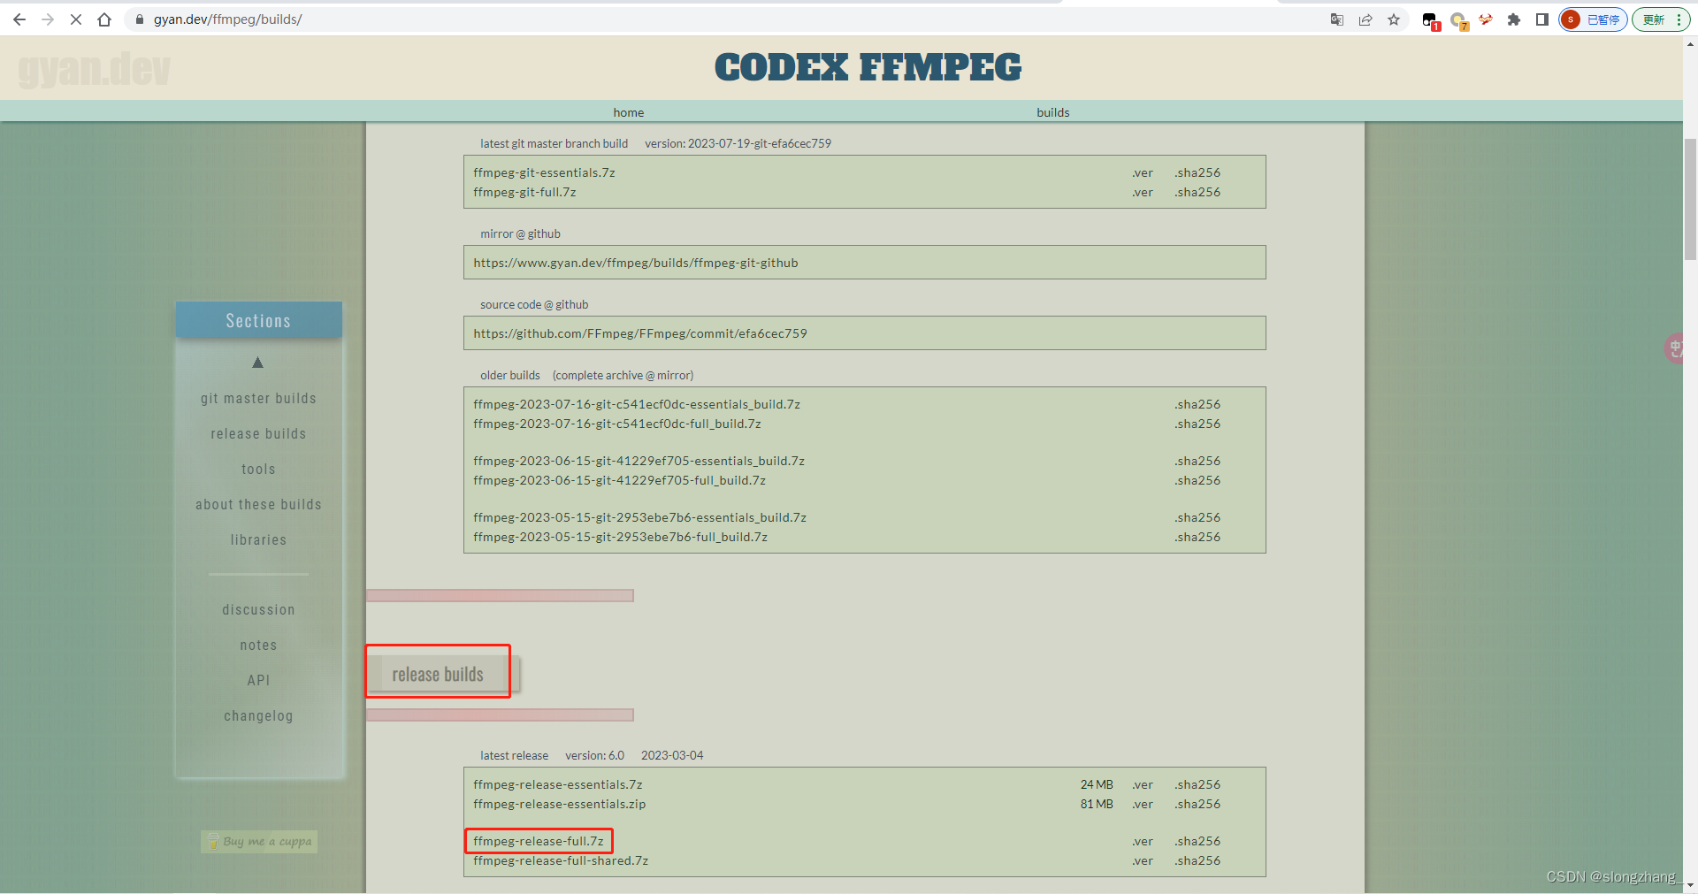
Task: Stop loading the page
Action: coord(76,19)
